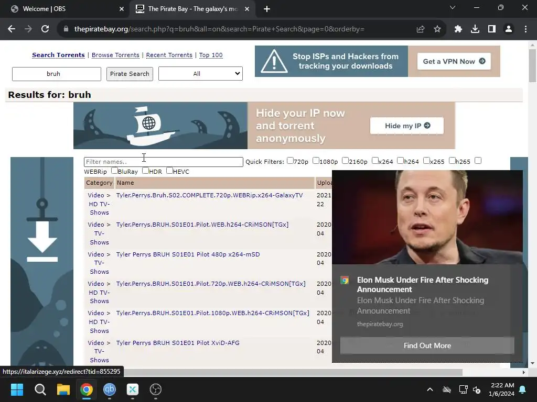Open the Chrome profile icon
The image size is (537, 402).
(509, 29)
